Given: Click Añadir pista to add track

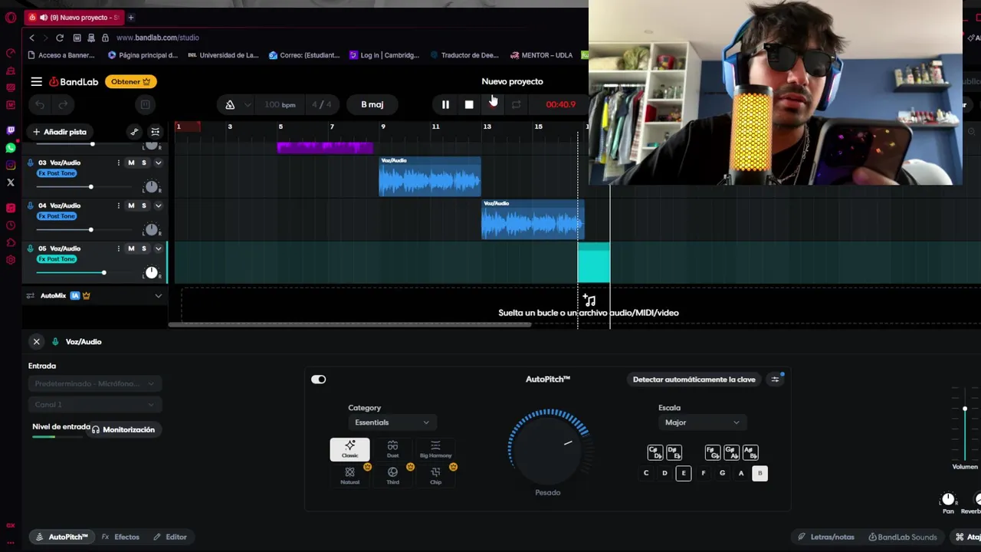Looking at the screenshot, I should (x=60, y=132).
